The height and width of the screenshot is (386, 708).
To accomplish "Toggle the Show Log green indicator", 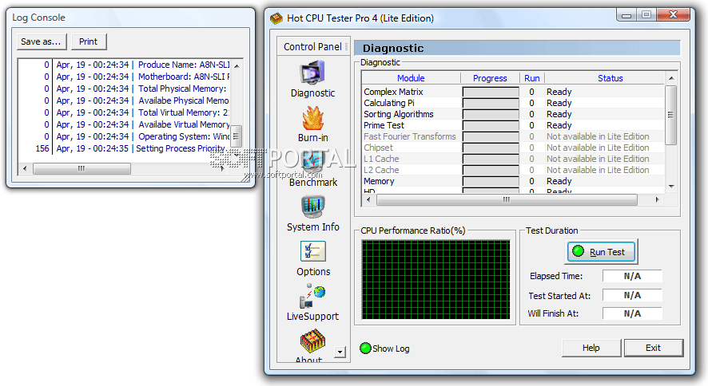I will tap(365, 349).
